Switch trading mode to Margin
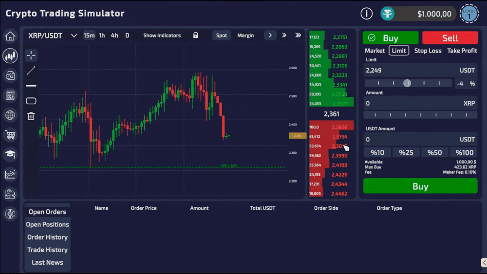The image size is (487, 274). tap(245, 36)
